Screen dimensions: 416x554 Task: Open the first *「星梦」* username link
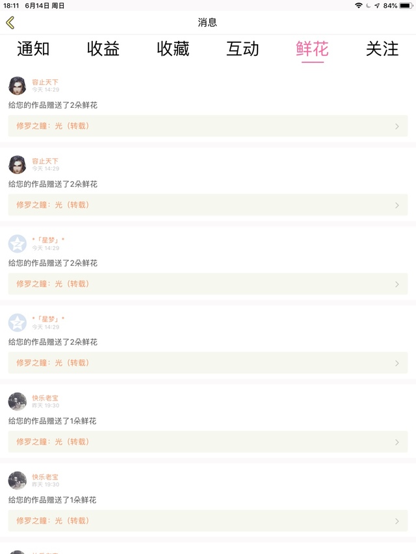point(48,240)
